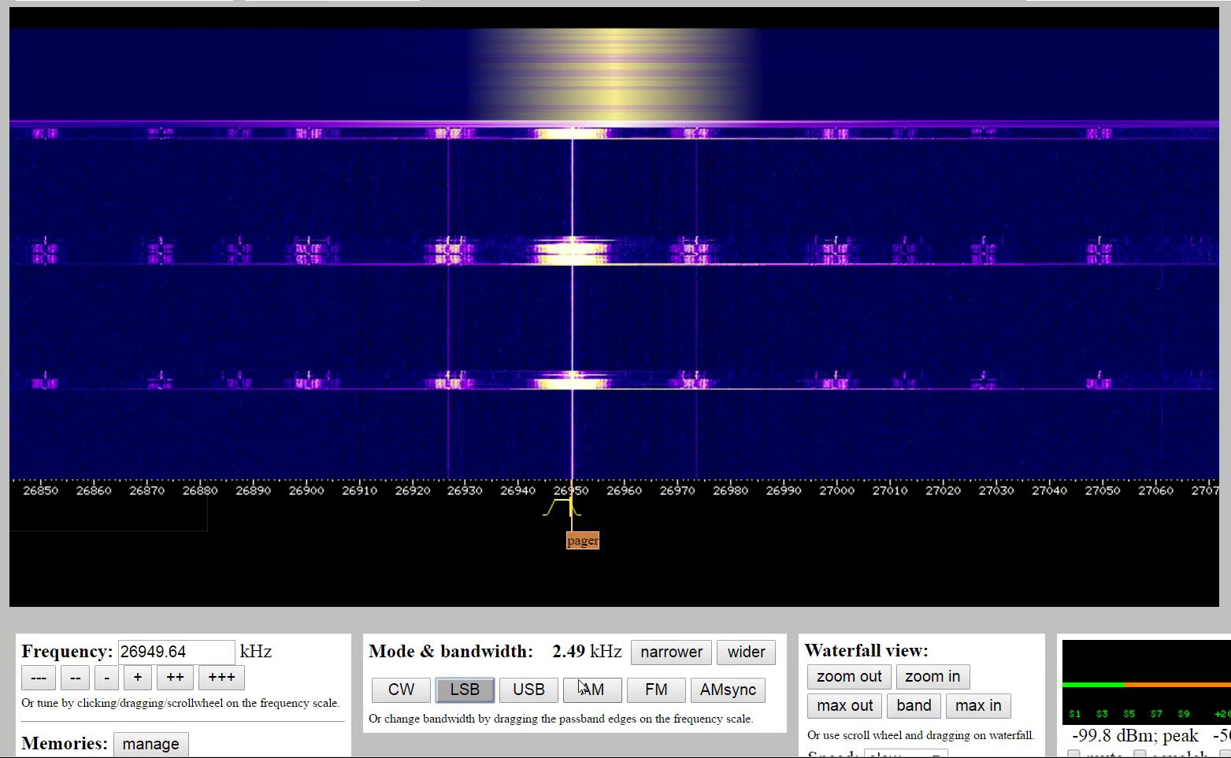
Task: Click the 'Frequency:' label
Action: tap(67, 652)
